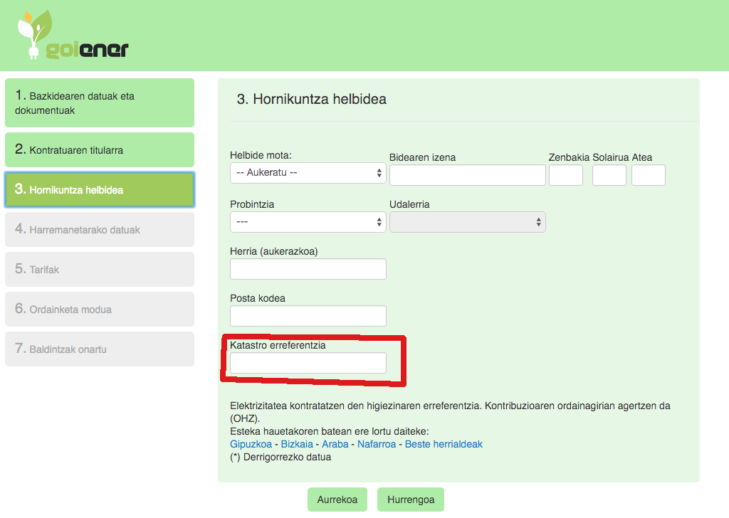The image size is (729, 518).
Task: Select step 2 Kontratuaren titularra
Action: pyautogui.click(x=100, y=150)
